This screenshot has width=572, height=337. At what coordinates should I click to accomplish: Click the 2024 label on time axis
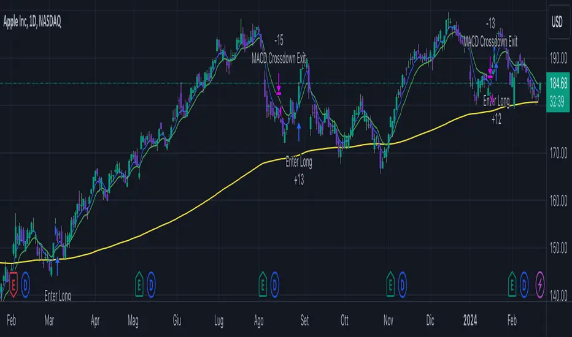tap(470, 320)
